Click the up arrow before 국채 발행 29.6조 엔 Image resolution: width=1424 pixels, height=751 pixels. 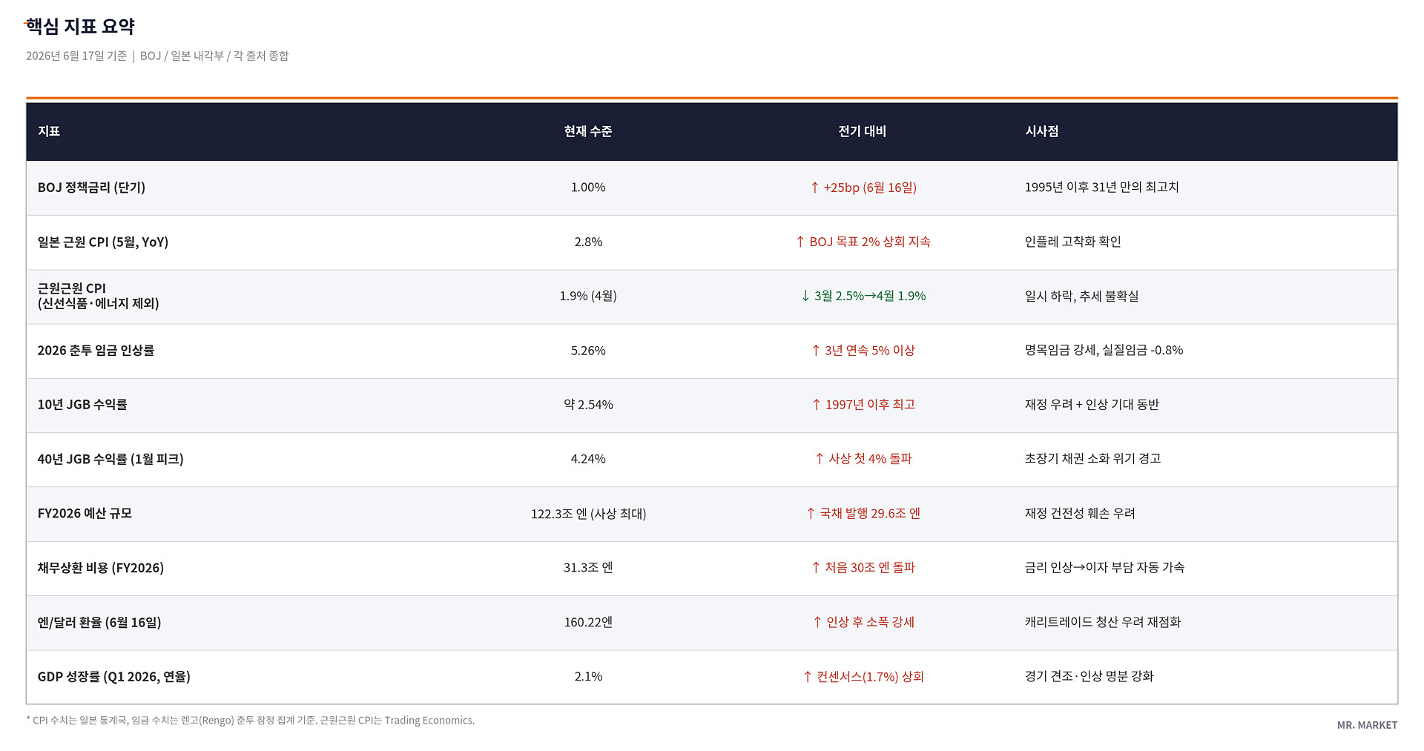[811, 513]
